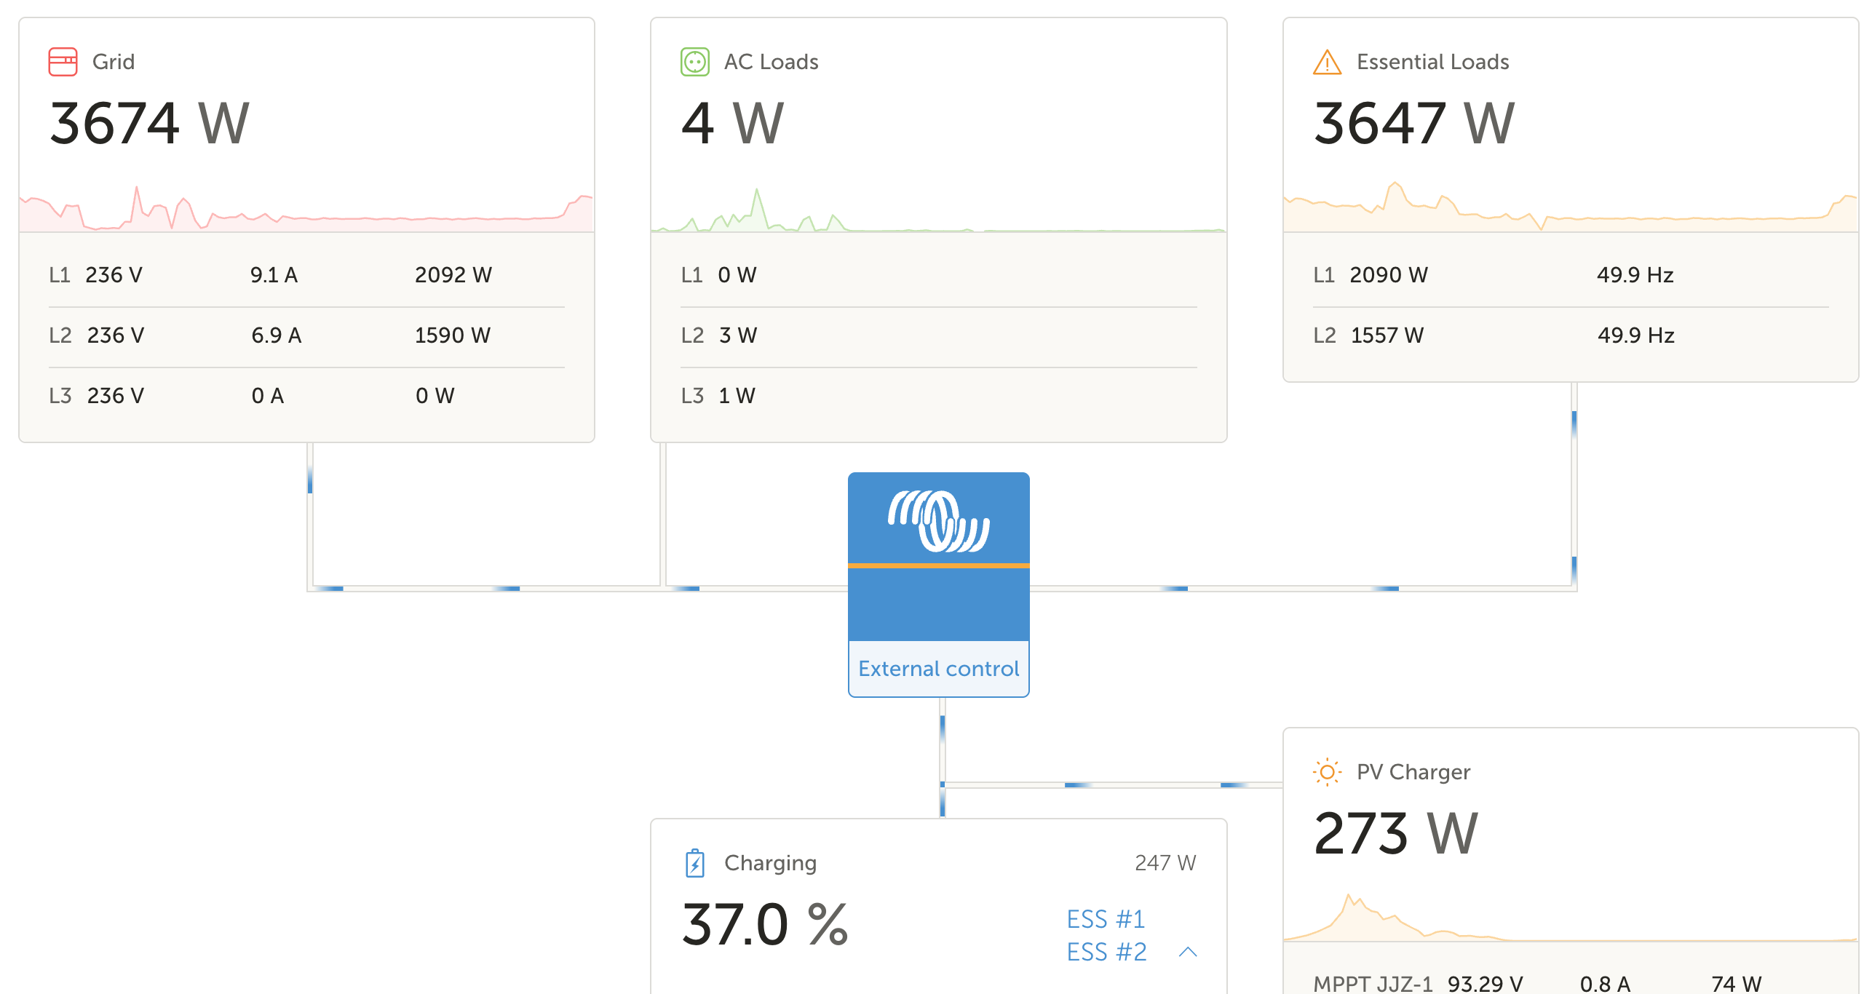Open the ESS #1 battery link

[x=1106, y=919]
